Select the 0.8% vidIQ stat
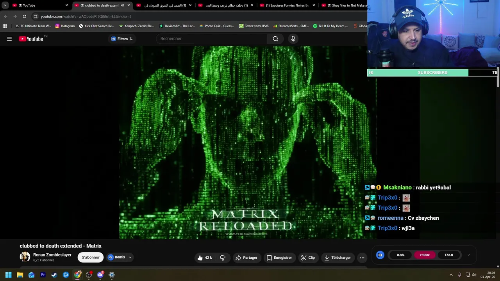 (400, 255)
